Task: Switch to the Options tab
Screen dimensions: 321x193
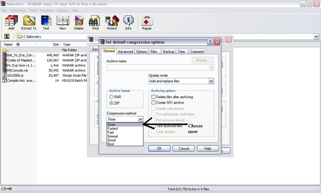Action: pos(142,52)
